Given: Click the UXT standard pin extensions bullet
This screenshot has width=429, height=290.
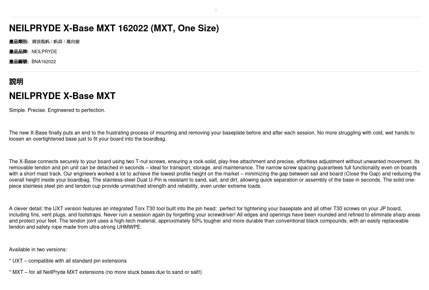Looking at the screenshot, I should (x=68, y=261).
